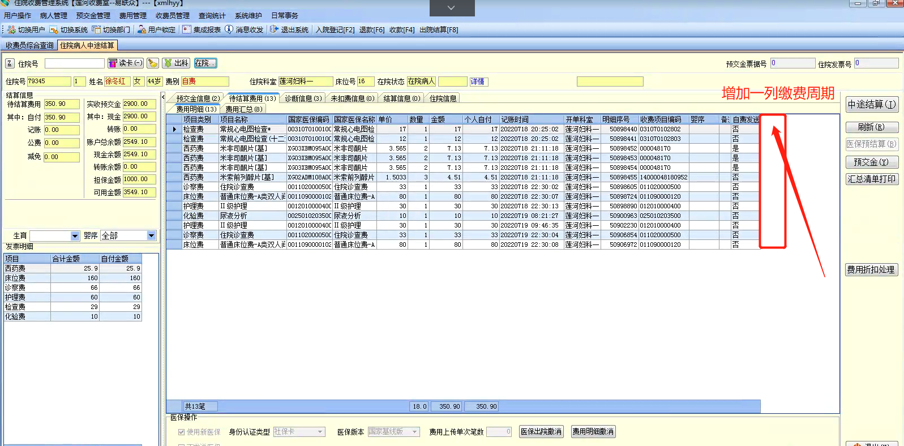904x446 pixels.
Task: Click the 退出系统 exit icon
Action: 275,29
